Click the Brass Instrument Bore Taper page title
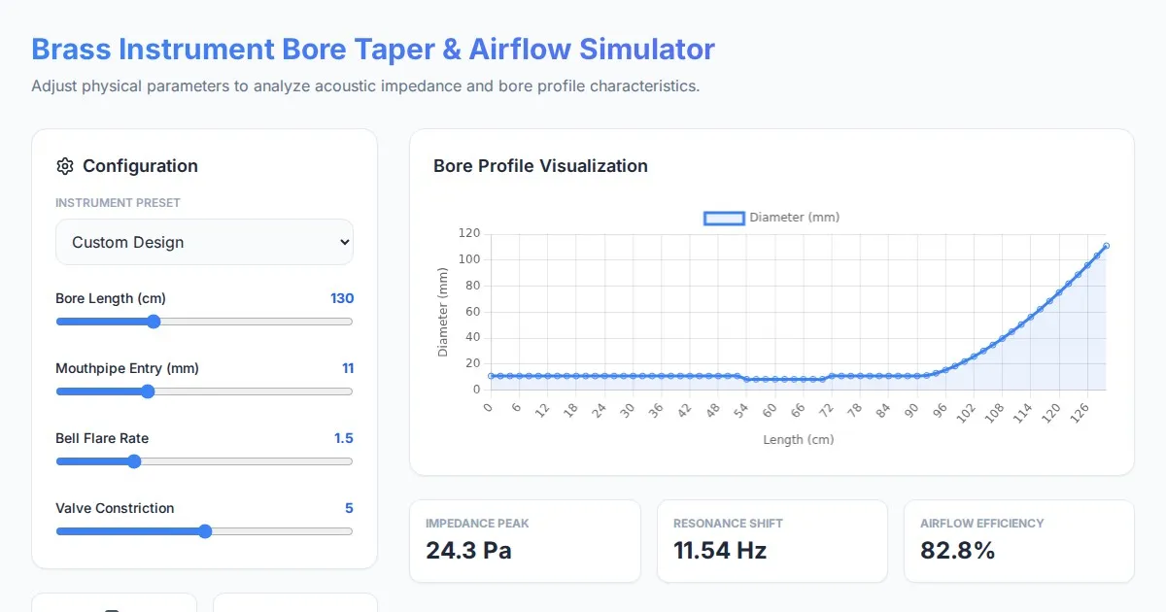The height and width of the screenshot is (612, 1166). [x=373, y=49]
